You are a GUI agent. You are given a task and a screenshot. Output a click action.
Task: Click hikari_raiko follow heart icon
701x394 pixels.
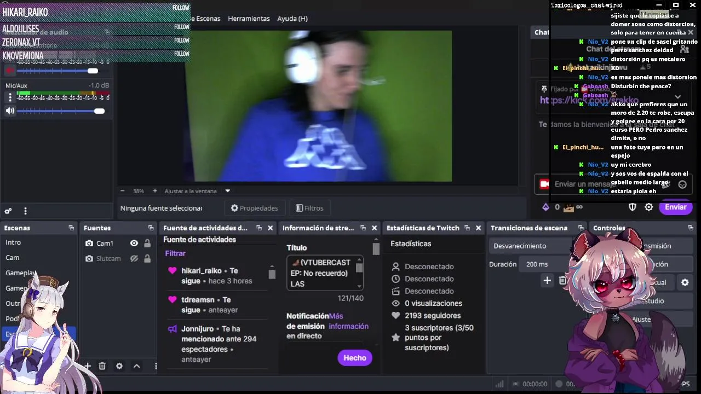(172, 271)
